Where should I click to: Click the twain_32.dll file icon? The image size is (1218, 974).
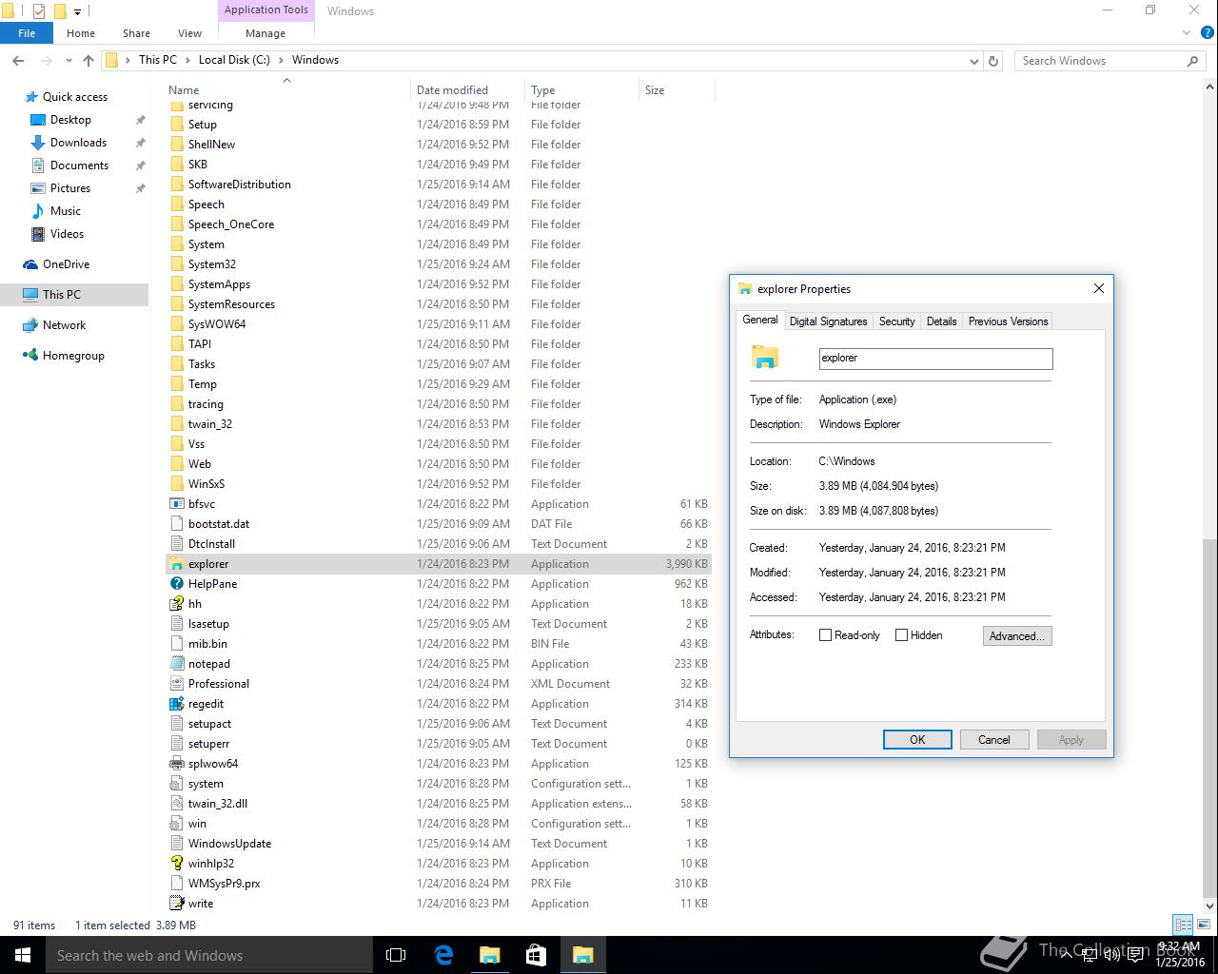click(176, 804)
